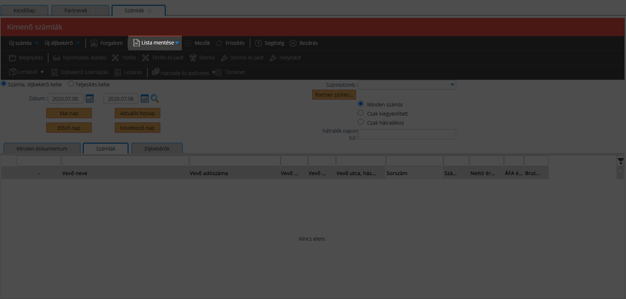This screenshot has height=299, width=626.
Task: Sort by Vevő neve column header
Action: [x=75, y=173]
